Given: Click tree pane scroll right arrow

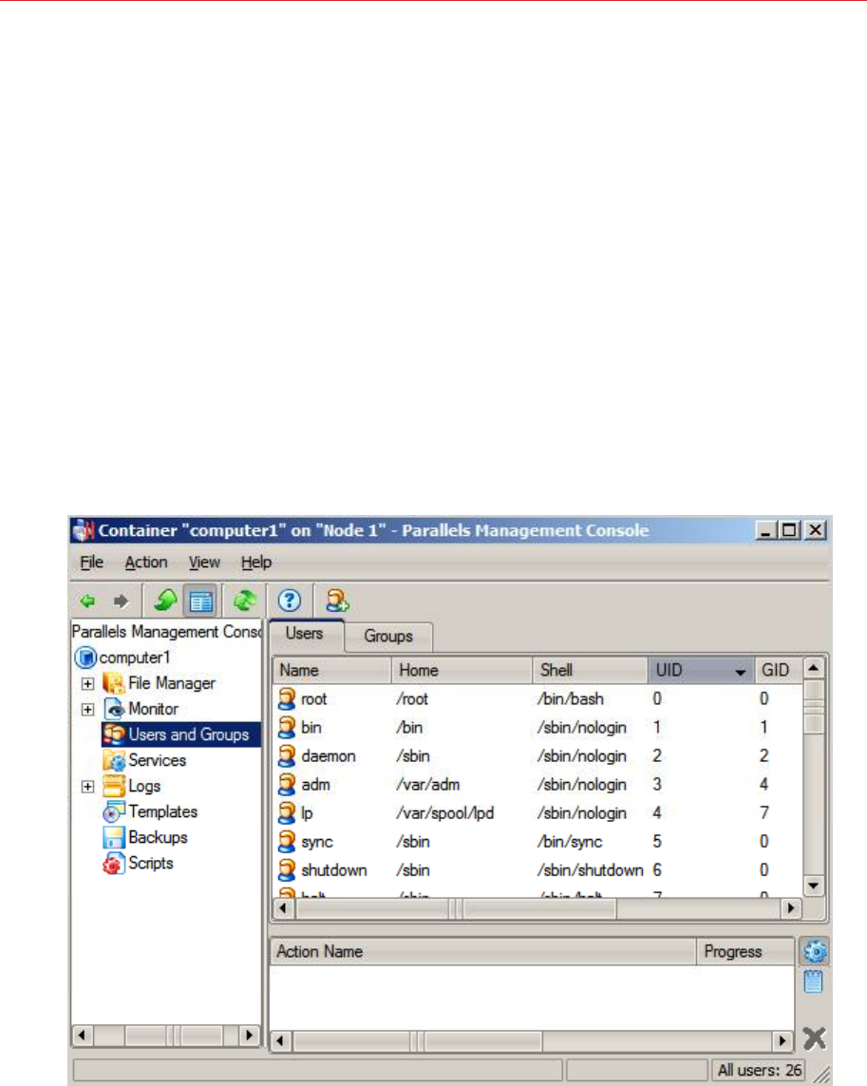Looking at the screenshot, I should point(248,1037).
